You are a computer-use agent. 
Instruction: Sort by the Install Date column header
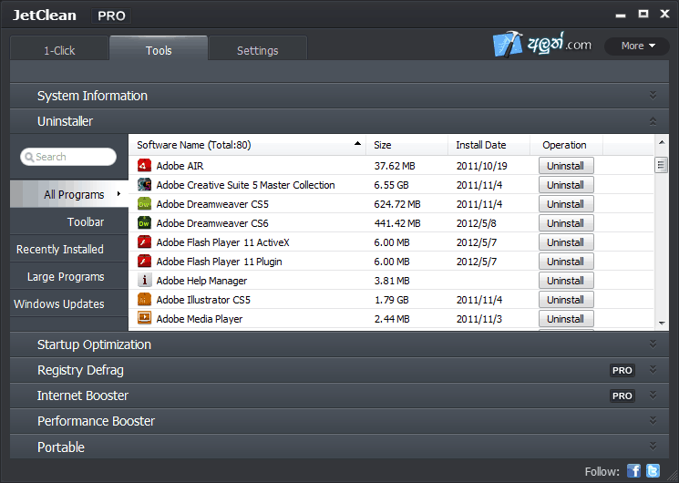489,145
